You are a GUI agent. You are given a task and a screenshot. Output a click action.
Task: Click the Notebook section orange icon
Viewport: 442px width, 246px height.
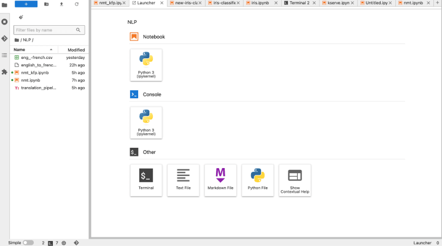click(x=134, y=37)
